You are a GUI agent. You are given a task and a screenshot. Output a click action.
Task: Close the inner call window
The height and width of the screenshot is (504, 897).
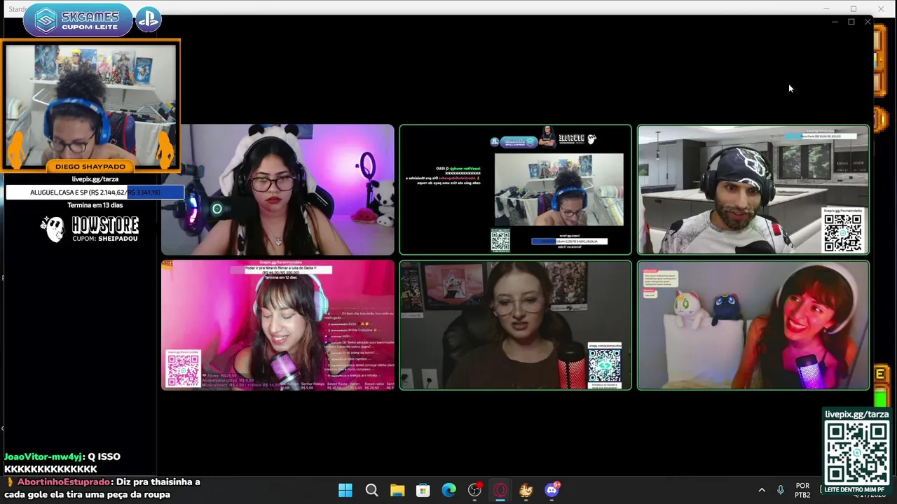[868, 22]
